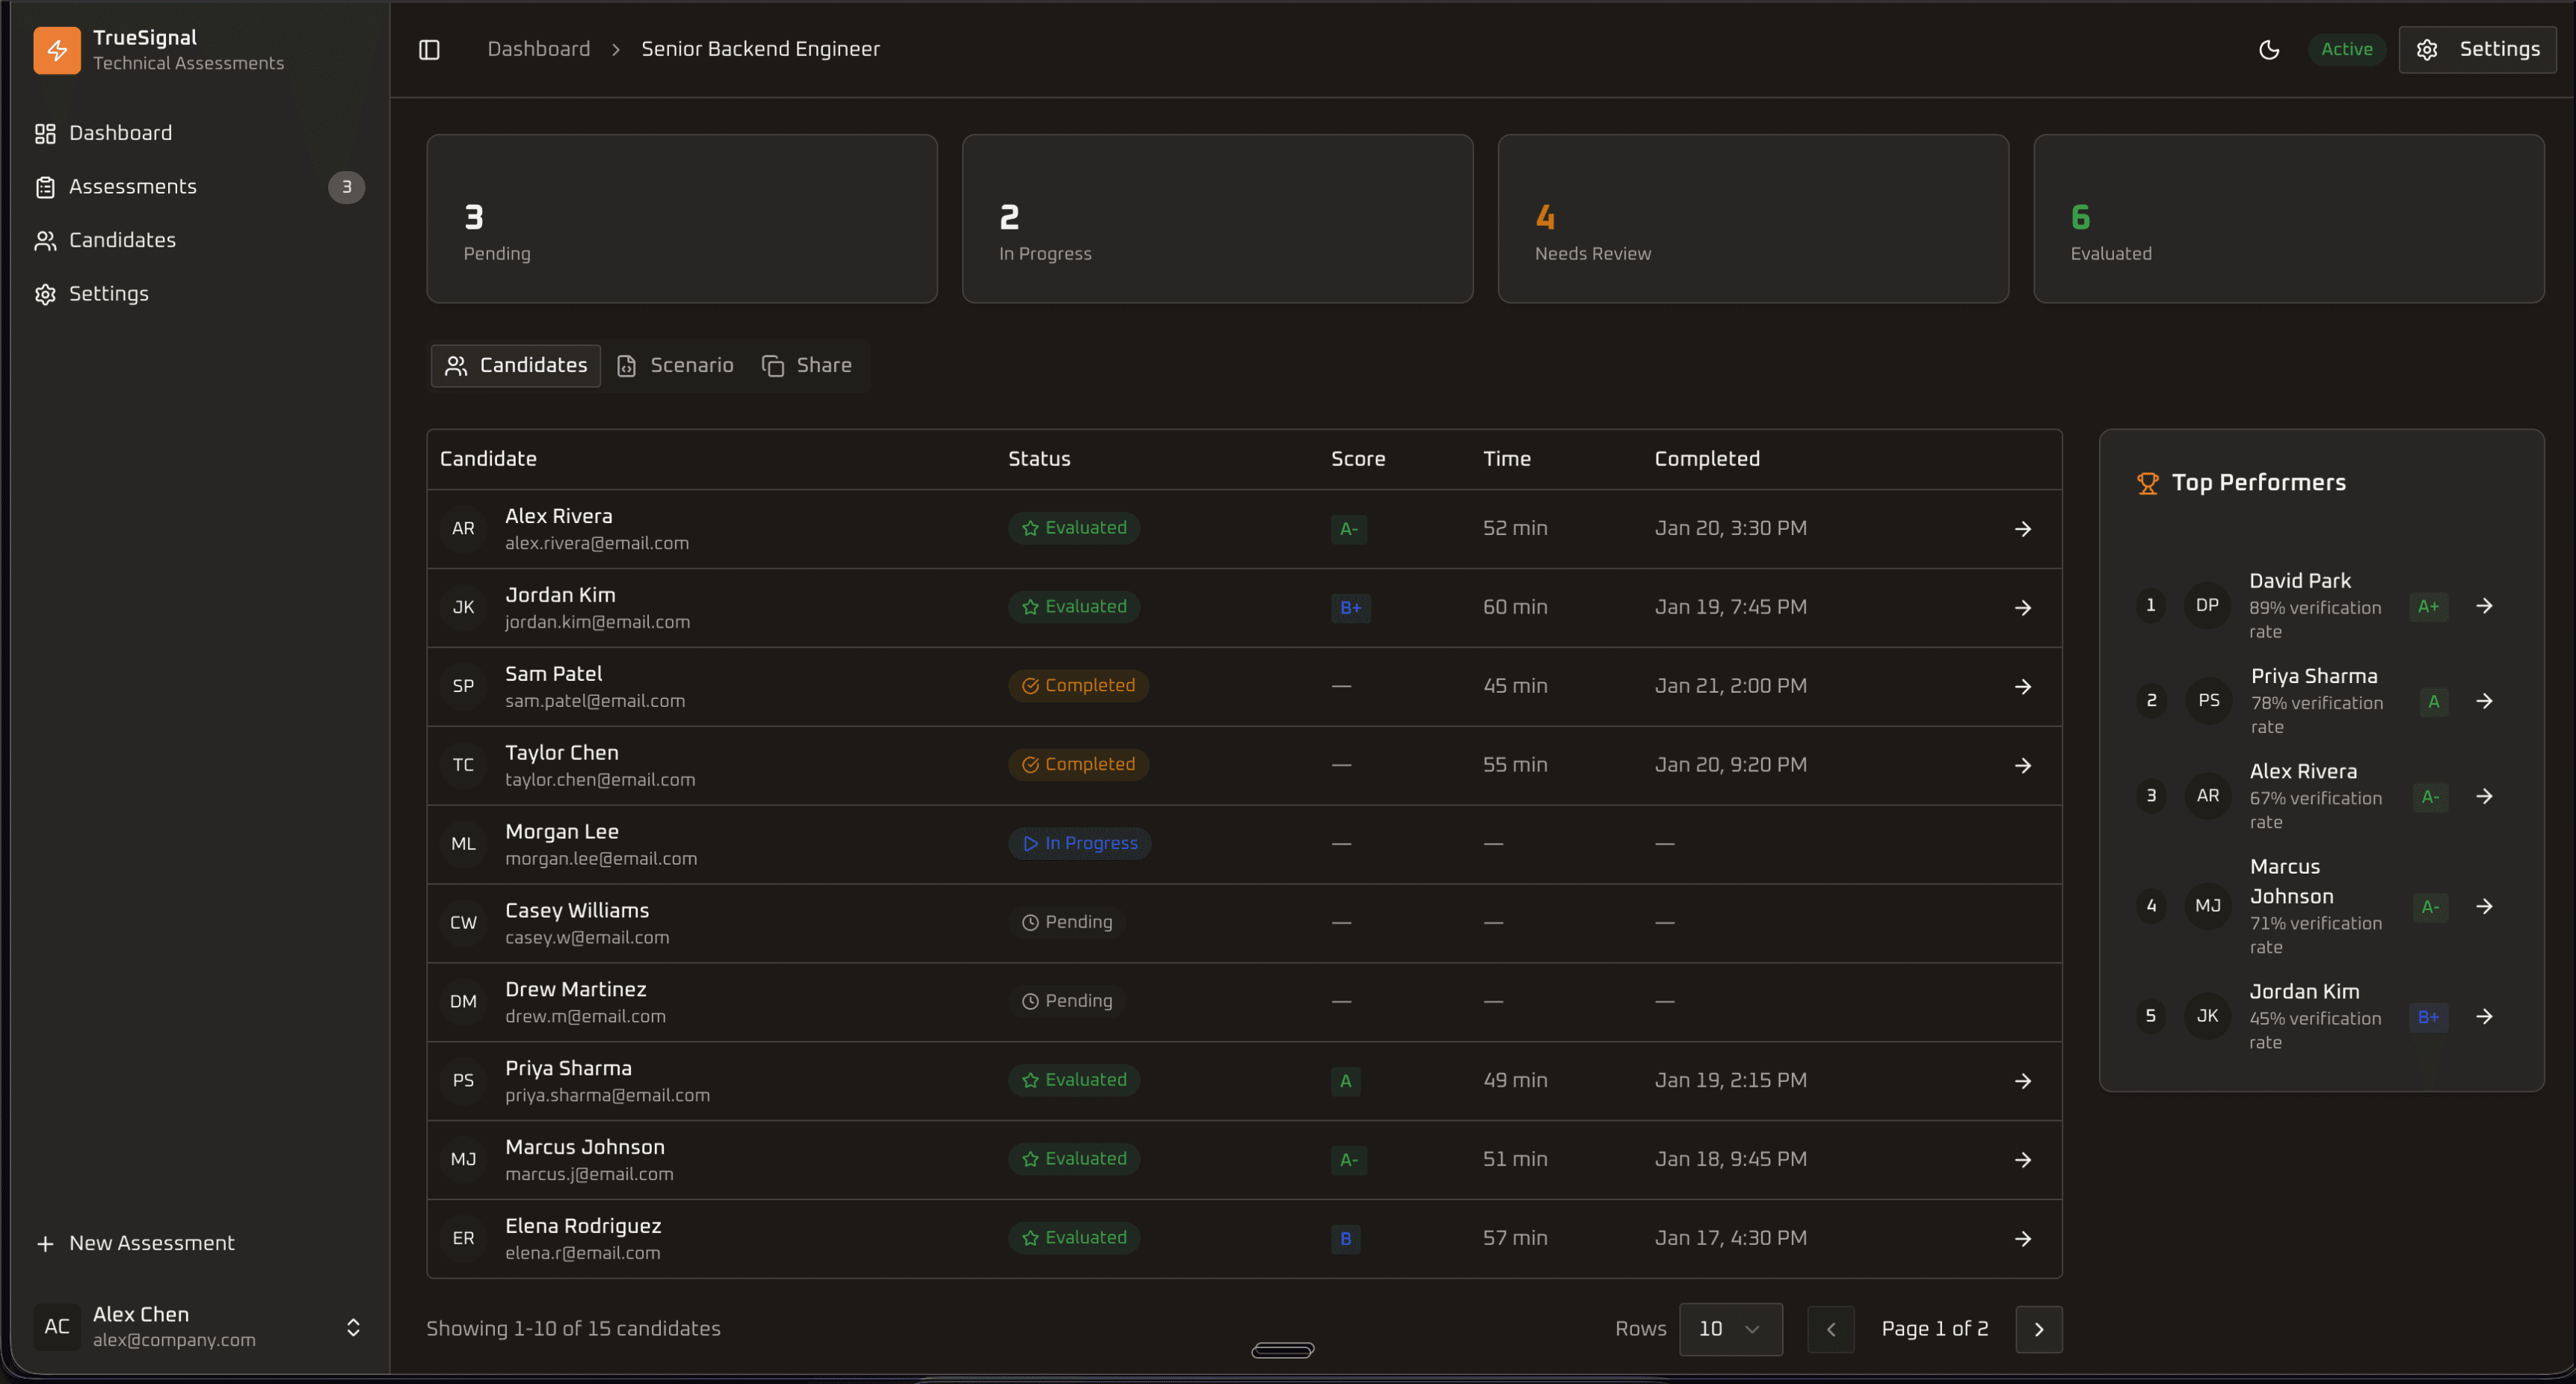Go to next page chevron
The width and height of the screenshot is (2576, 1384).
pos(2038,1329)
